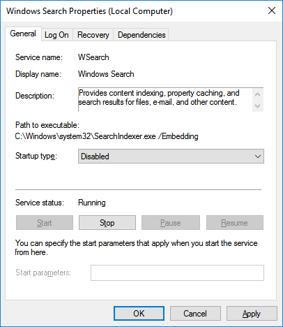Viewport: 283px width, 327px height.
Task: Click the description scroll down arrow
Action: [x=257, y=106]
